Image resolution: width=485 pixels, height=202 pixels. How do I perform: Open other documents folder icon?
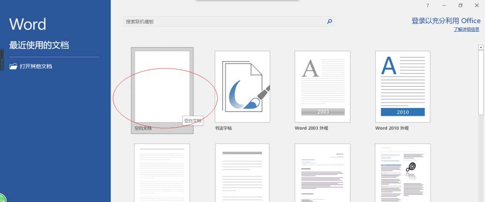[13, 67]
